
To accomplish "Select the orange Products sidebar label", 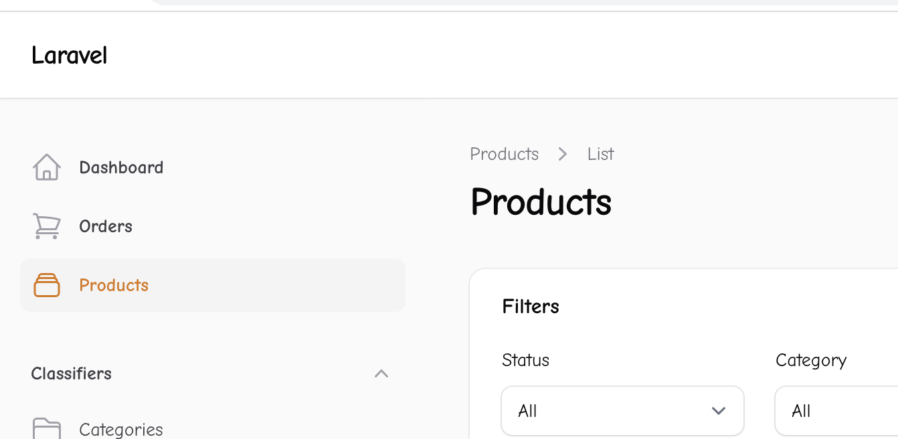I will point(114,285).
